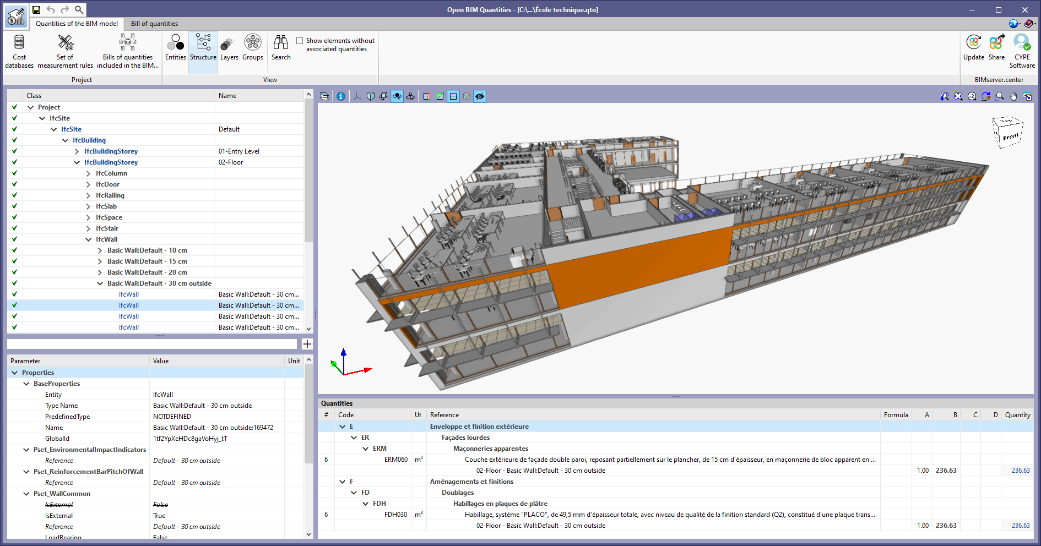Click the Front view cube
The height and width of the screenshot is (546, 1041).
pos(1007,132)
